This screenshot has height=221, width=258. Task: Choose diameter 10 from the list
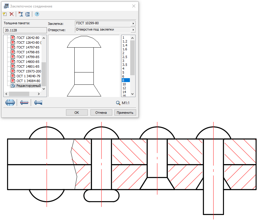(125, 84)
